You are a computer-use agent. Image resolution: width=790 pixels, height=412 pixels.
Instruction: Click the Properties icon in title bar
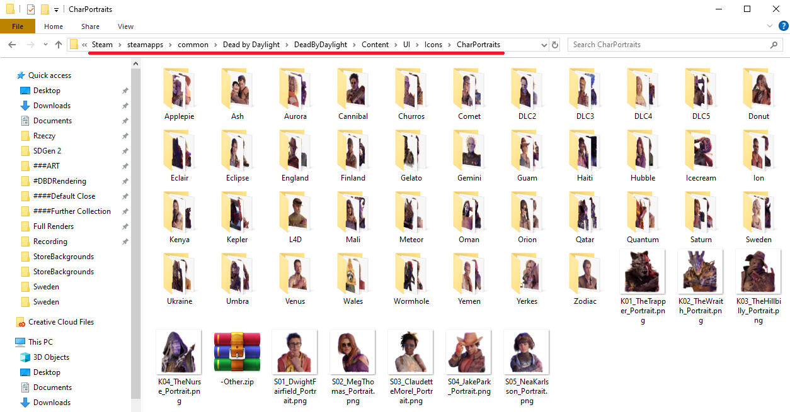click(x=30, y=9)
